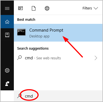The width and height of the screenshot is (103, 102).
Task: Launch Command Prompt from Best match
Action: click(x=58, y=33)
